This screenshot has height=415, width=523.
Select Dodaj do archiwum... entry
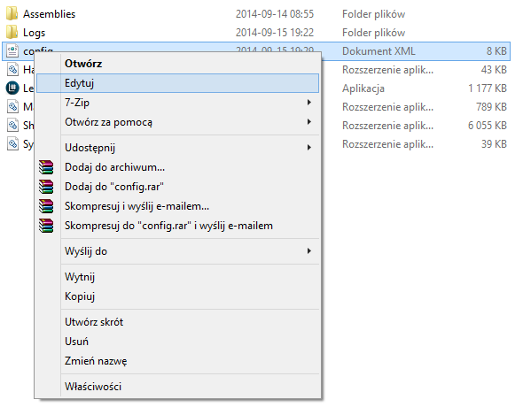(178, 167)
